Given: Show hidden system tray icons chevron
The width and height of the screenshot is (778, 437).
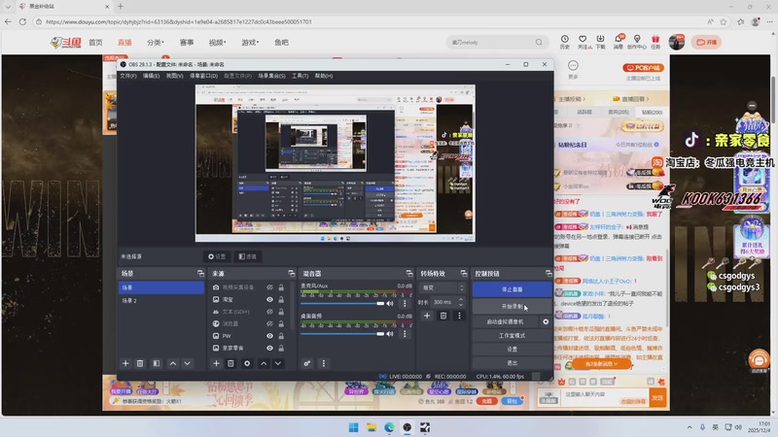Looking at the screenshot, I should click(690, 427).
